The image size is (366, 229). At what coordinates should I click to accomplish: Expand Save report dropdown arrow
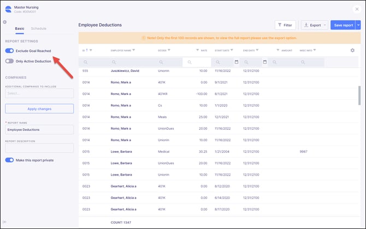pos(358,25)
